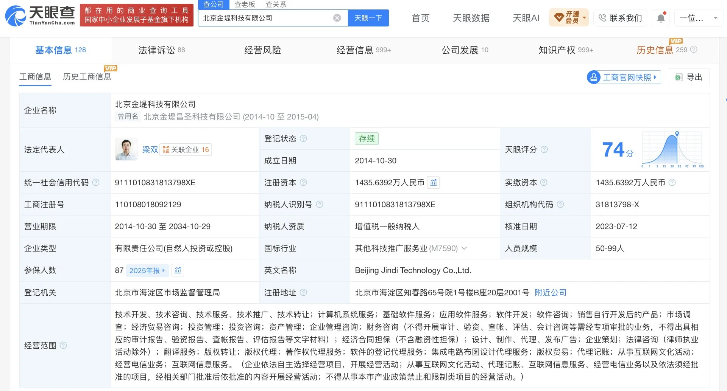Click the help icon beside 天眼评分
Screen dimensions: 727x391
coord(544,149)
